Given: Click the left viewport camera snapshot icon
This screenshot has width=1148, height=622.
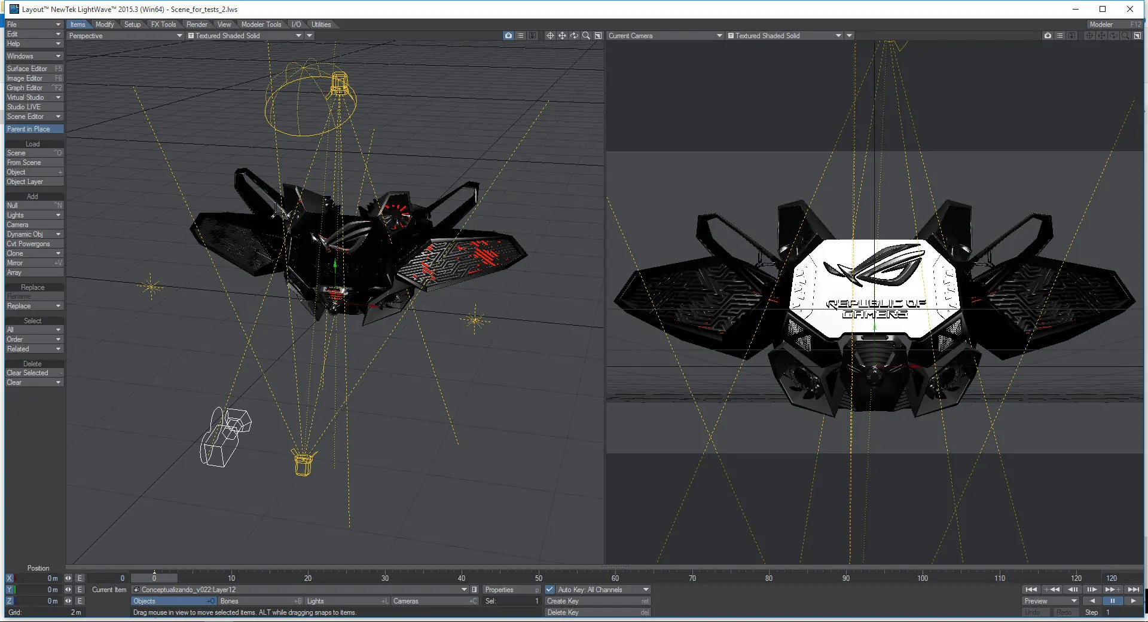Looking at the screenshot, I should click(x=508, y=36).
